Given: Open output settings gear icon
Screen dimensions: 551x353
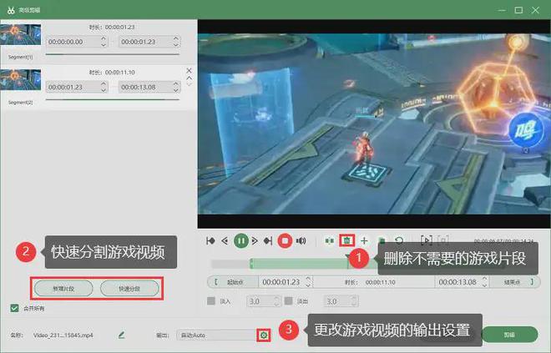Looking at the screenshot, I should pos(264,335).
